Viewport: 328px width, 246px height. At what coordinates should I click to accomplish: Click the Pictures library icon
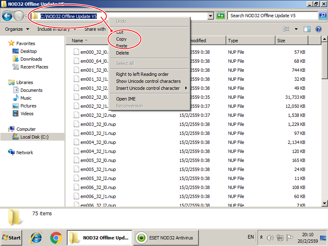click(x=16, y=106)
